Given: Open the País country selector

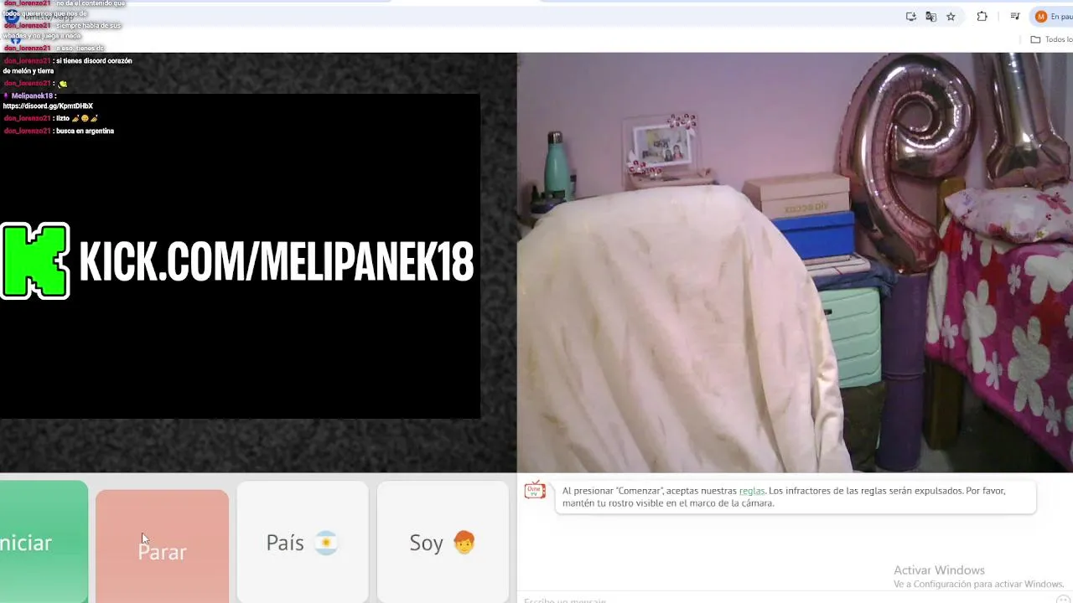Looking at the screenshot, I should [x=302, y=542].
